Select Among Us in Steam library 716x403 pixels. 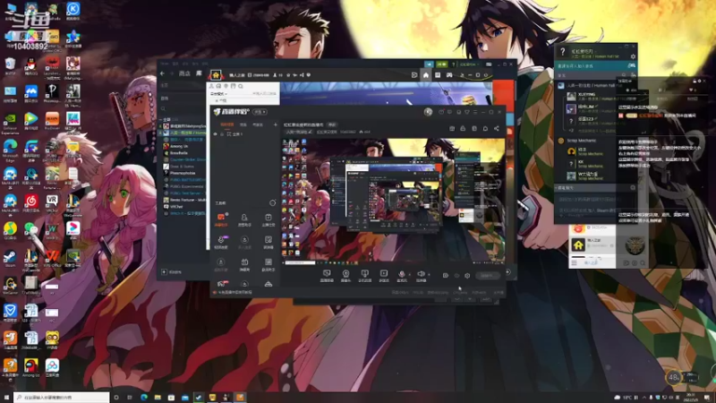[178, 146]
